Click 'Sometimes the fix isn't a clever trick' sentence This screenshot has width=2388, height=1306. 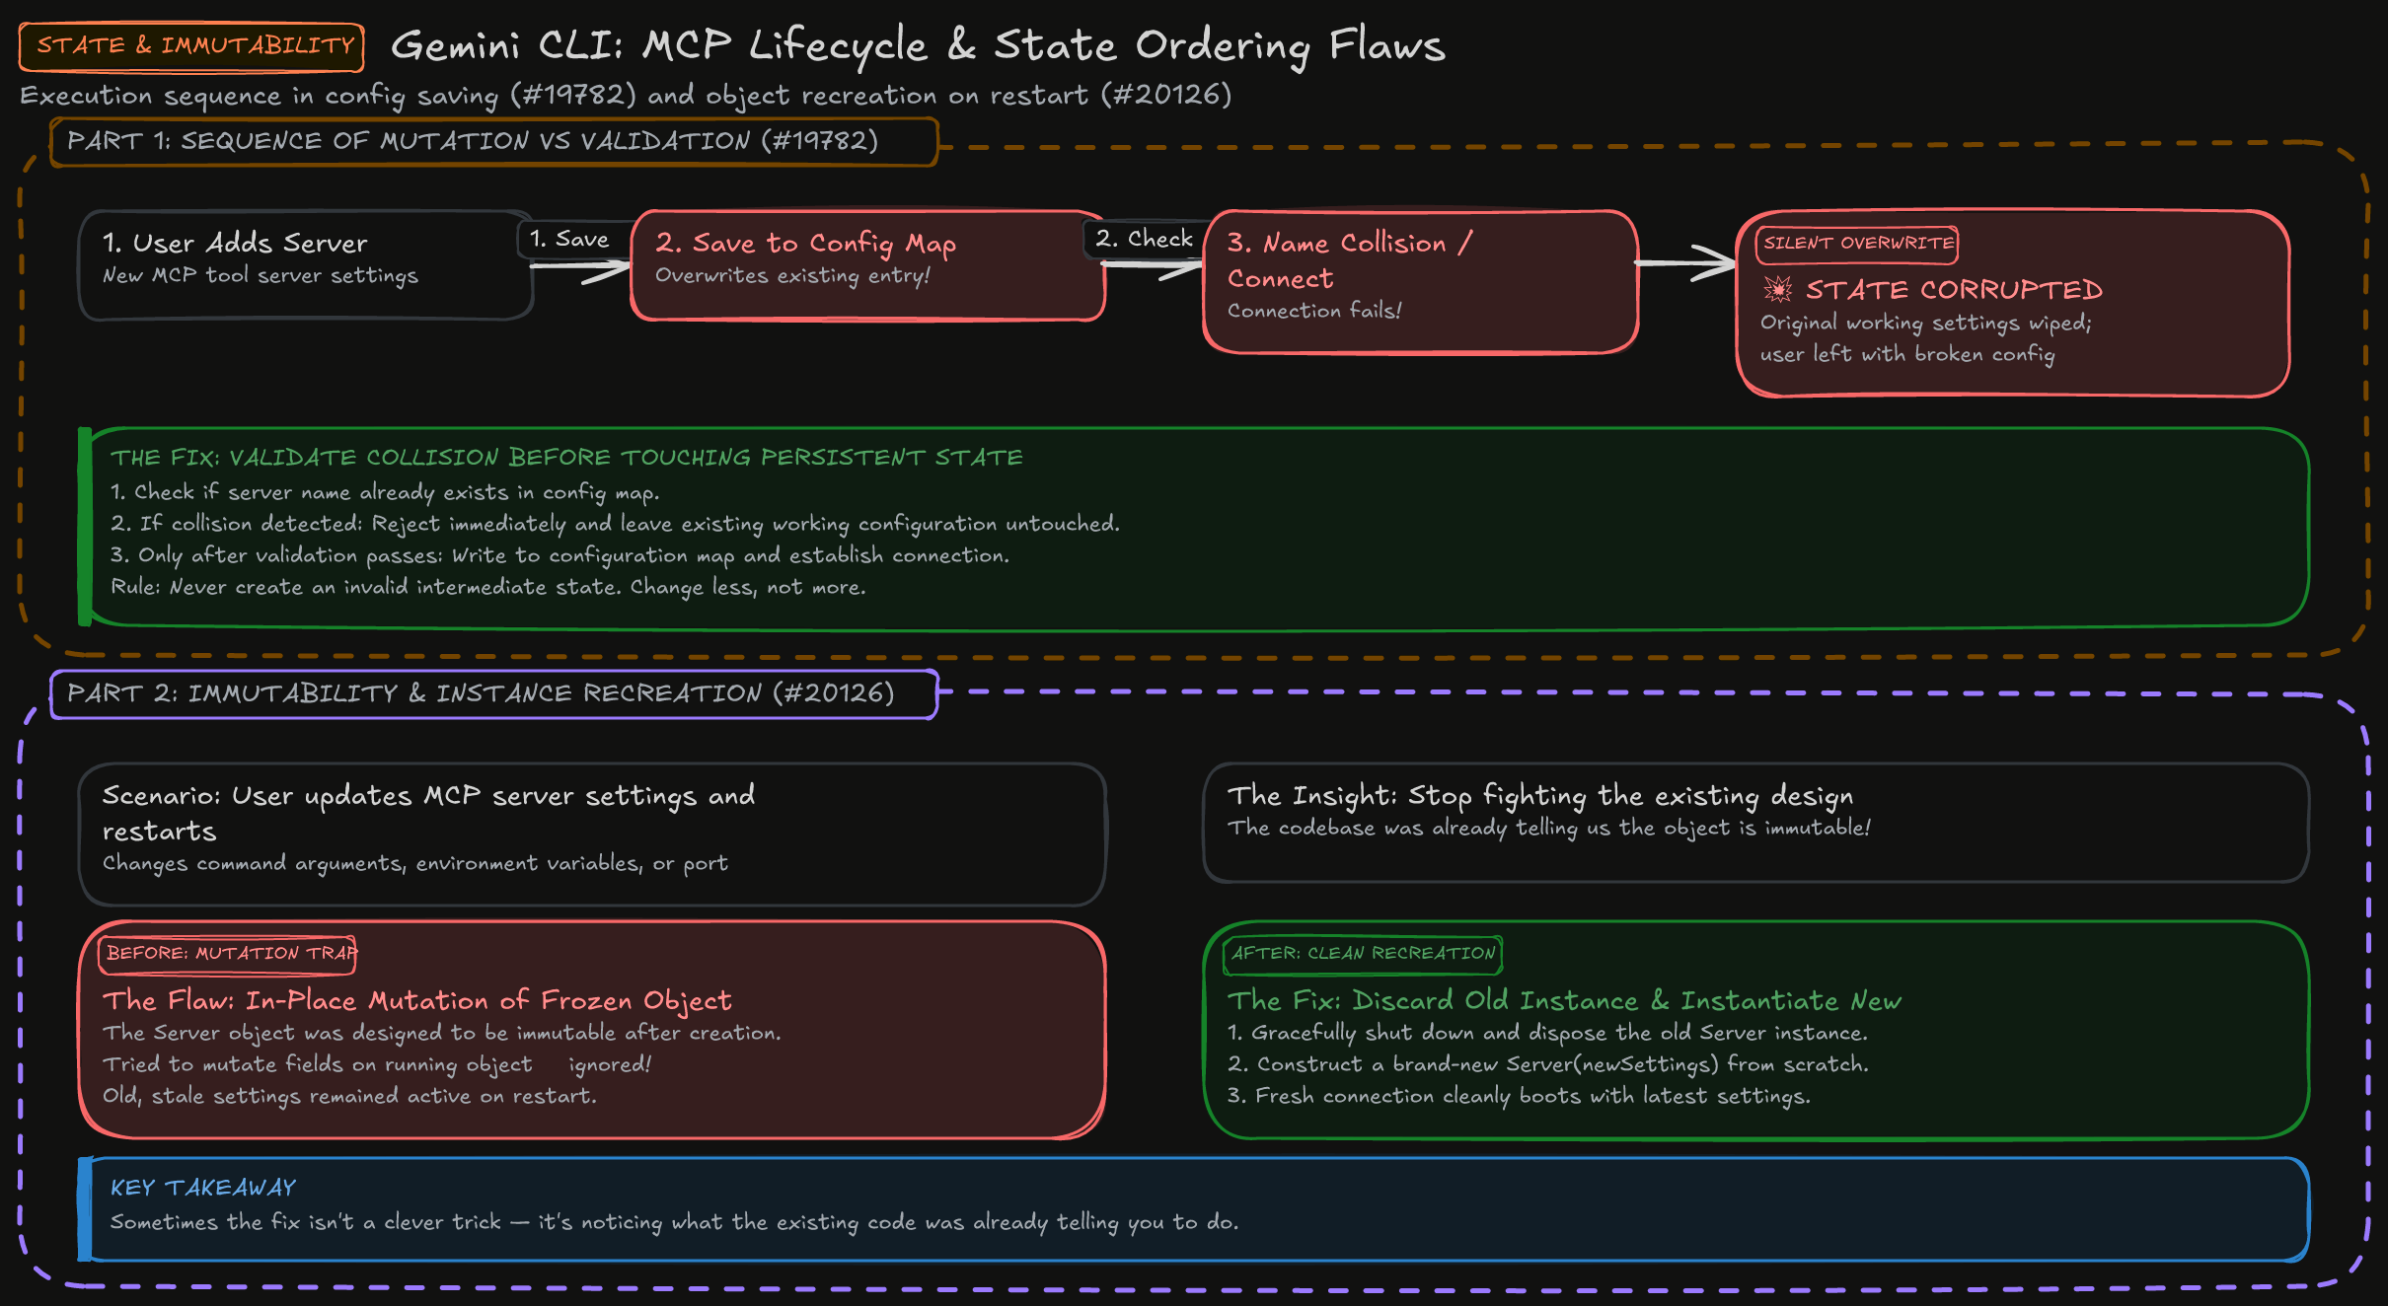[674, 1222]
